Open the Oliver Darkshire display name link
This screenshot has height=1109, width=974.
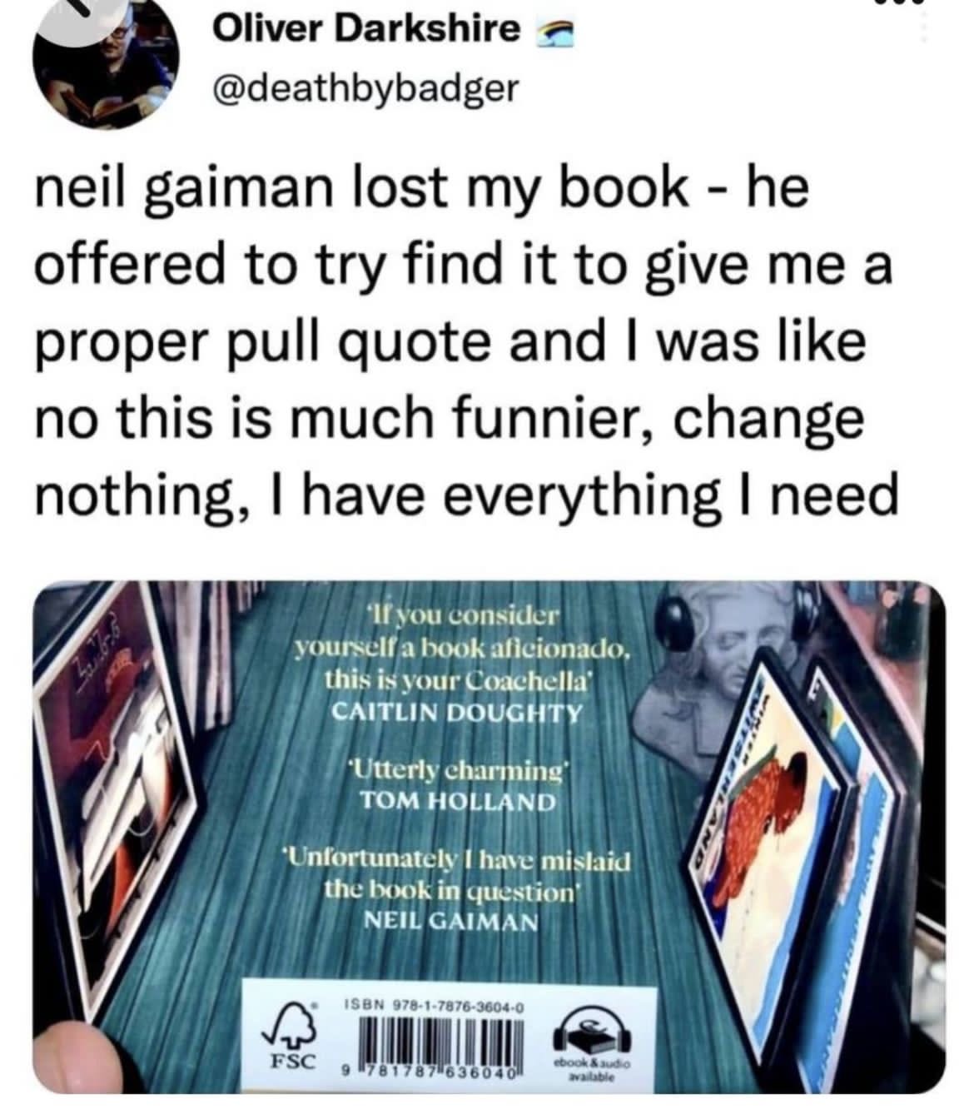pos(366,31)
